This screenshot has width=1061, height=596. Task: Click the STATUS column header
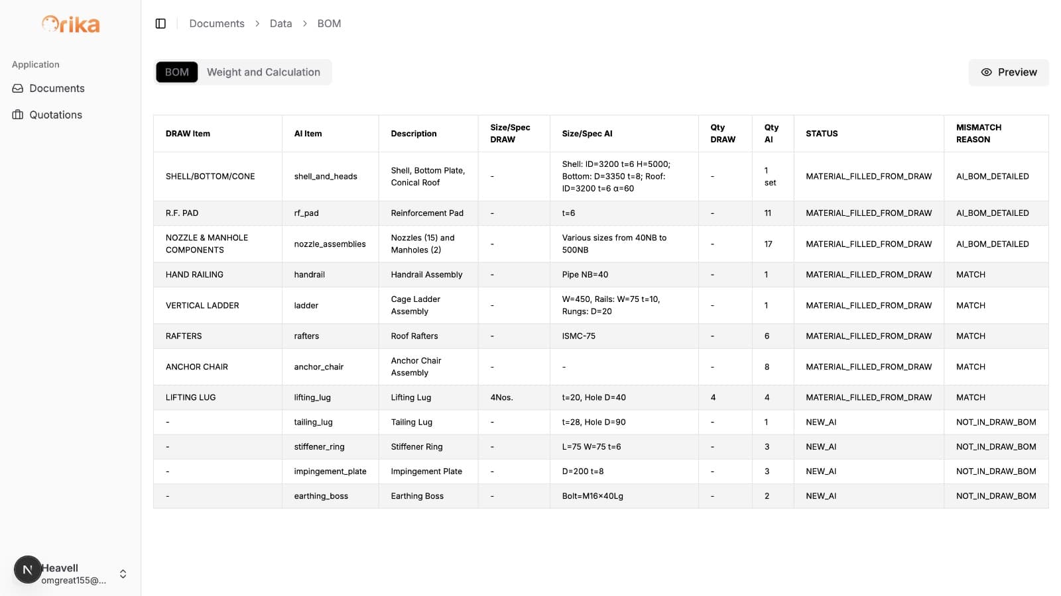coord(822,134)
